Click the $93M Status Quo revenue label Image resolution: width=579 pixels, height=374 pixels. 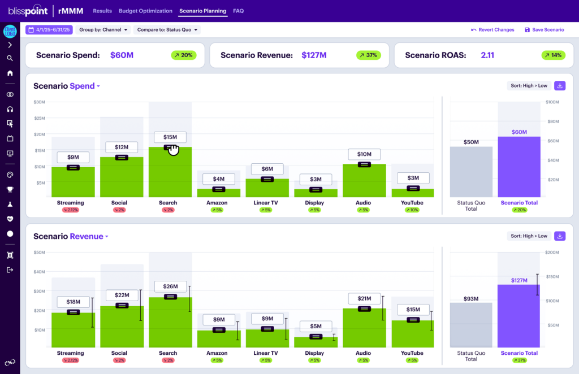(x=471, y=299)
